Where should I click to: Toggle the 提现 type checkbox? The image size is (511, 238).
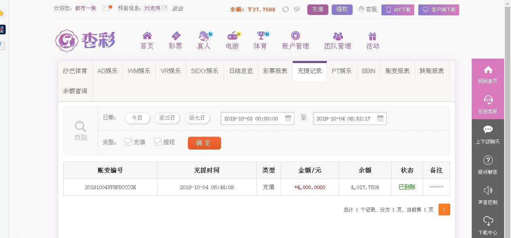coord(158,142)
